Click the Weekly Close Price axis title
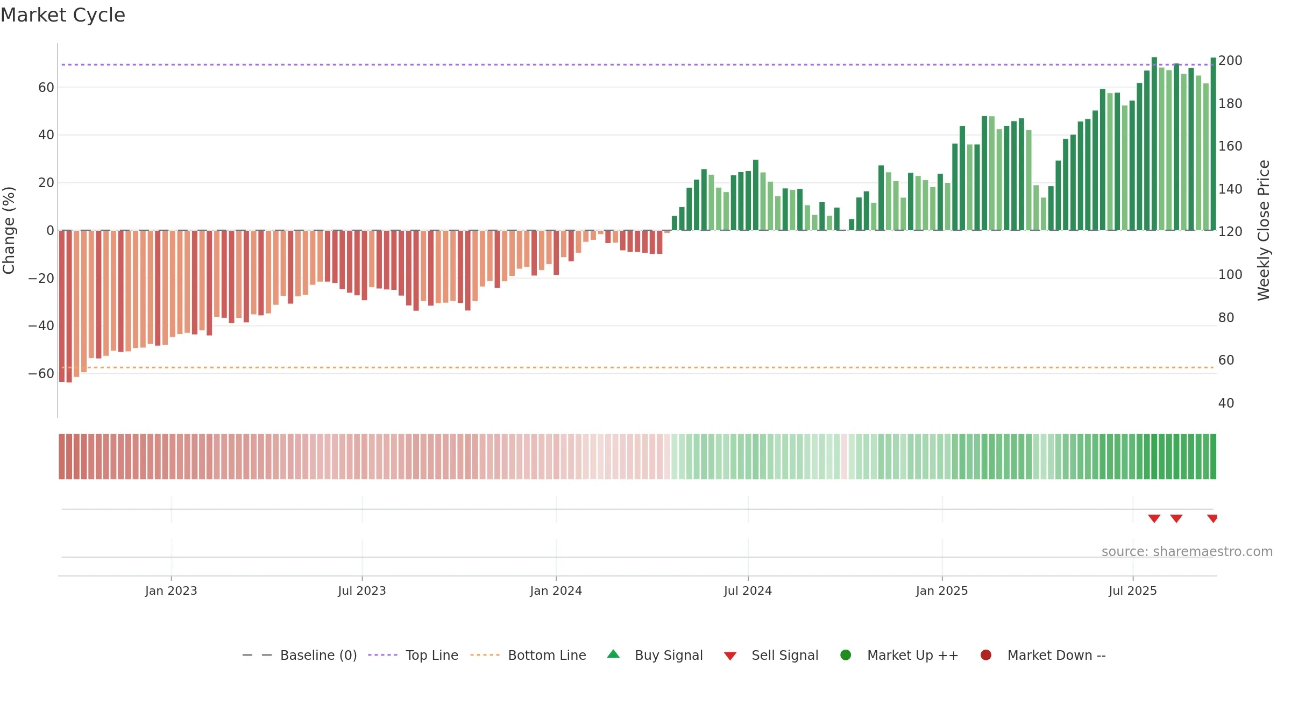This screenshot has height=726, width=1291. tap(1264, 230)
